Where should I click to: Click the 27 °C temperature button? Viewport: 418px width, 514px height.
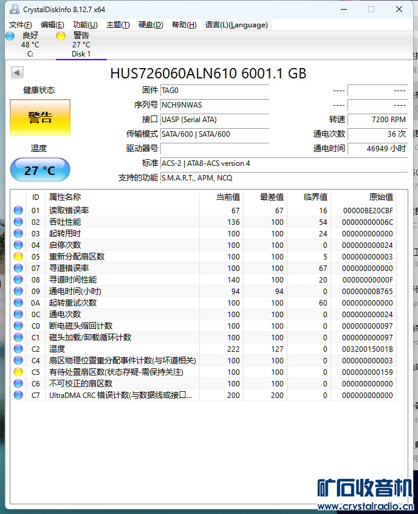click(x=40, y=170)
